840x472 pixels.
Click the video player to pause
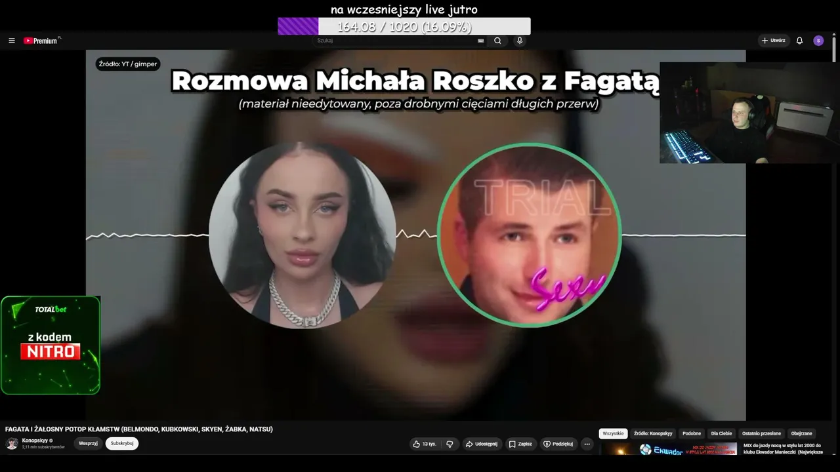tap(415, 235)
